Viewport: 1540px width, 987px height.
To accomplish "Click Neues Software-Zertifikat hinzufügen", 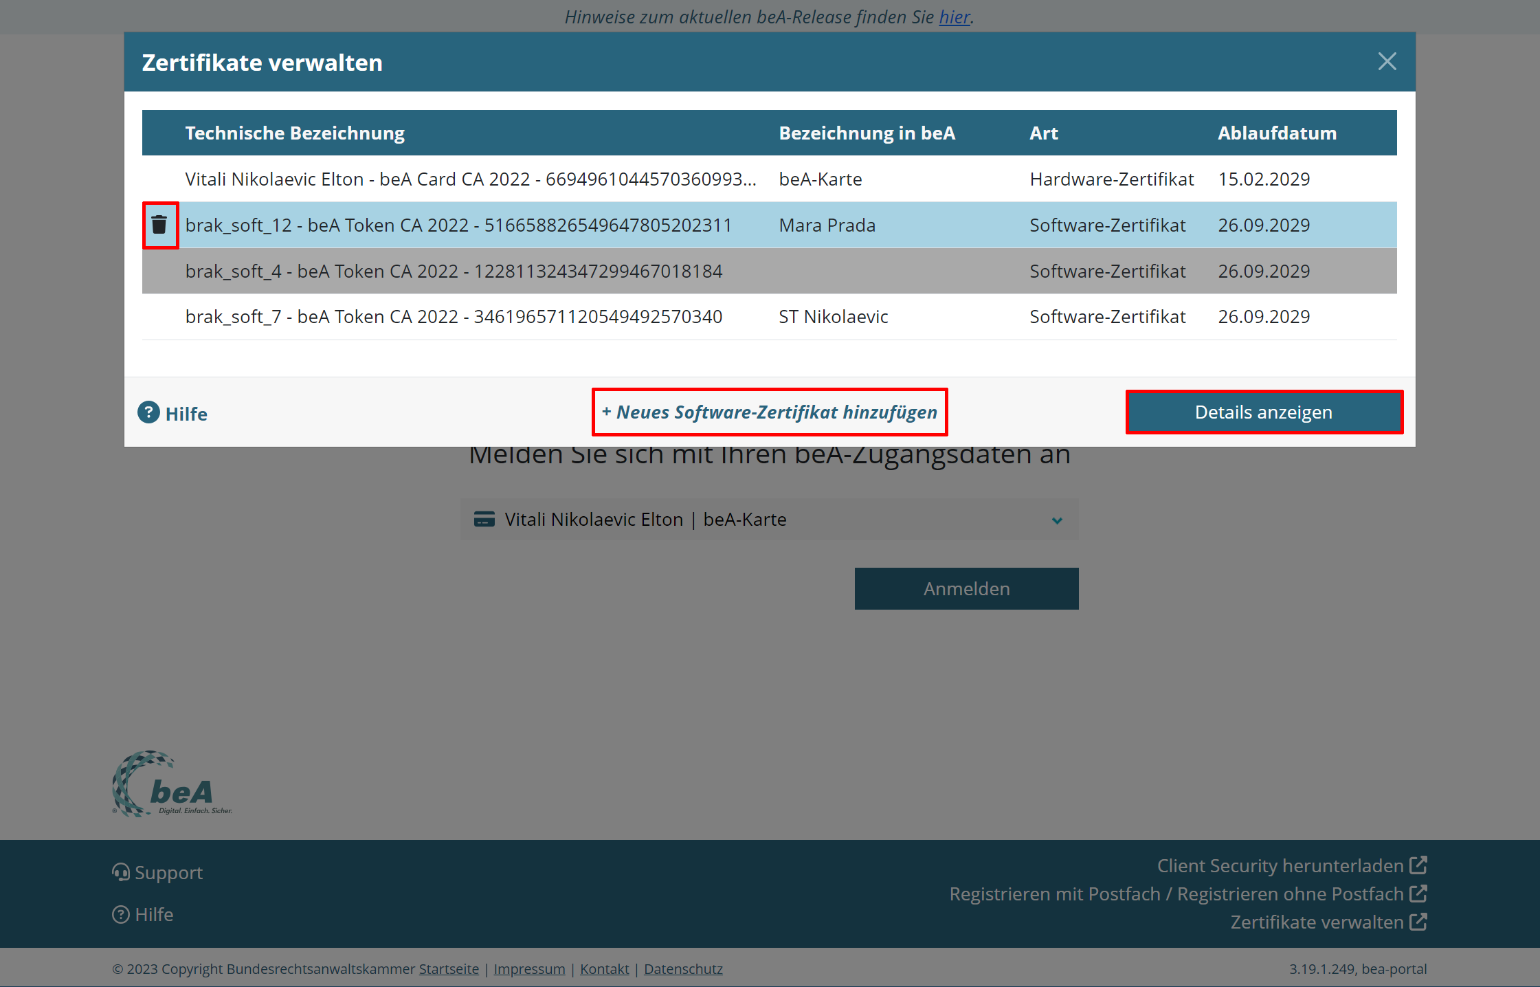I will [x=770, y=412].
